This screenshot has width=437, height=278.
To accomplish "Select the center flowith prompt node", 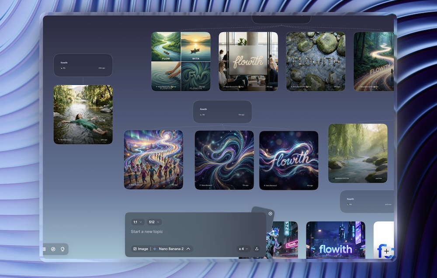I will pos(222,111).
